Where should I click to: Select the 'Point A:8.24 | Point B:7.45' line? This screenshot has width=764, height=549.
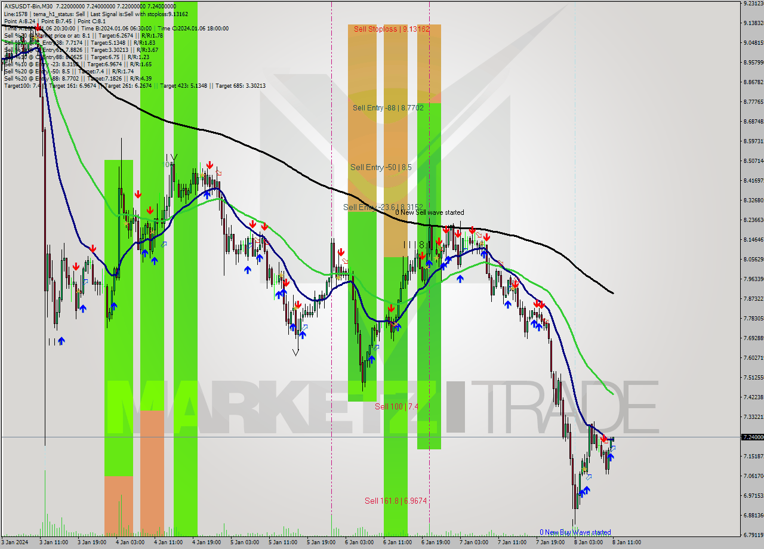55,21
